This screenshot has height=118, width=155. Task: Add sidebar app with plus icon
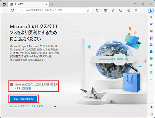click(151, 80)
